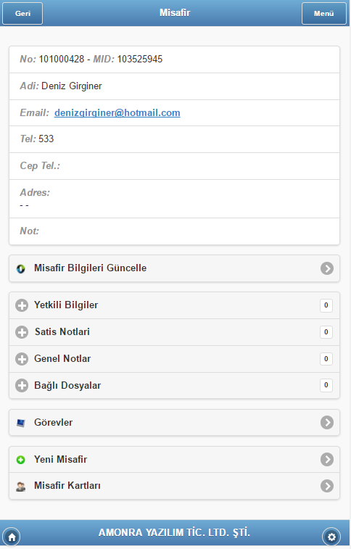
Task: Click the arrow chevron on Misafir Kartları row
Action: tap(327, 486)
